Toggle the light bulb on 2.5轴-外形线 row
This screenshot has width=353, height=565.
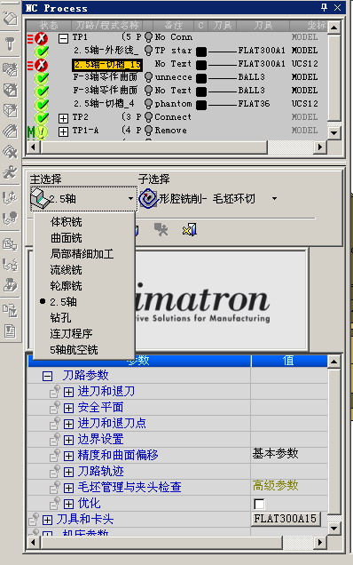pos(148,51)
